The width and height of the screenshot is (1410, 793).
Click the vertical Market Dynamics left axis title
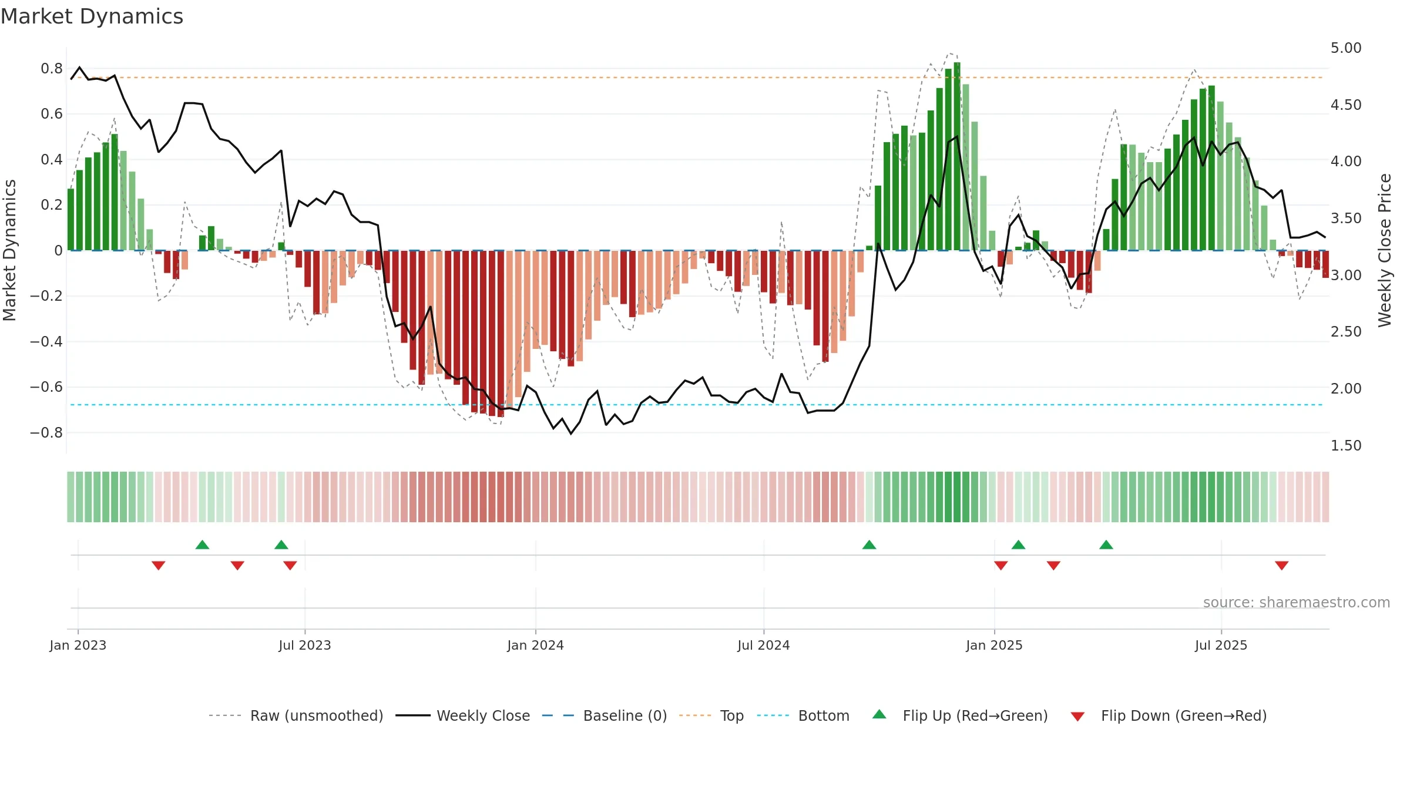[9, 250]
